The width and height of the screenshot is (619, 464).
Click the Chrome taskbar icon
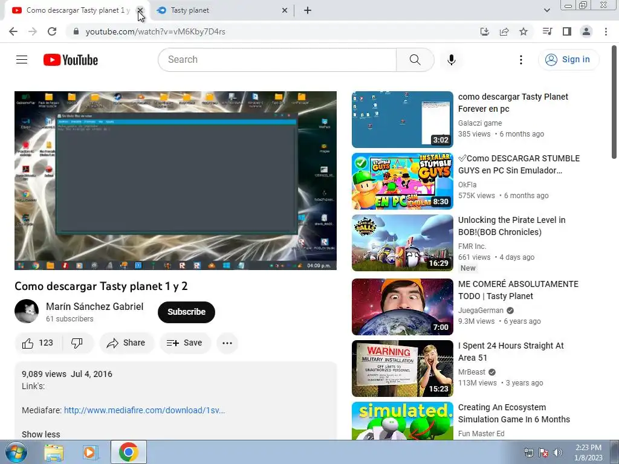pos(128,452)
